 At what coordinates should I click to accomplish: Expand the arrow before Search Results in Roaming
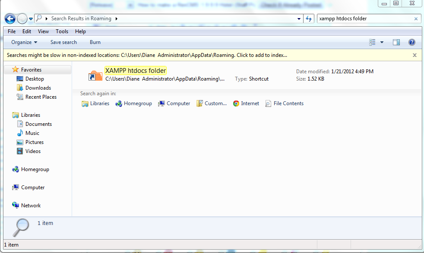coord(47,19)
